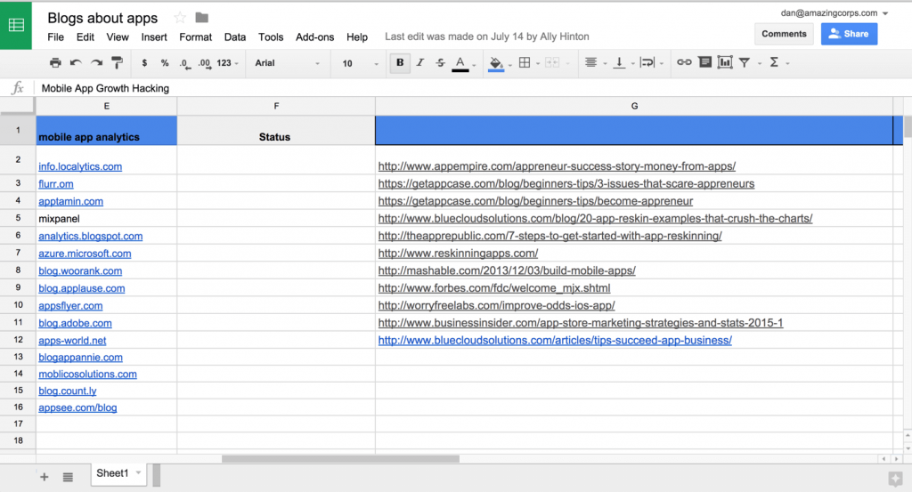
Task: Open the font size dropdown 10
Action: (x=360, y=63)
